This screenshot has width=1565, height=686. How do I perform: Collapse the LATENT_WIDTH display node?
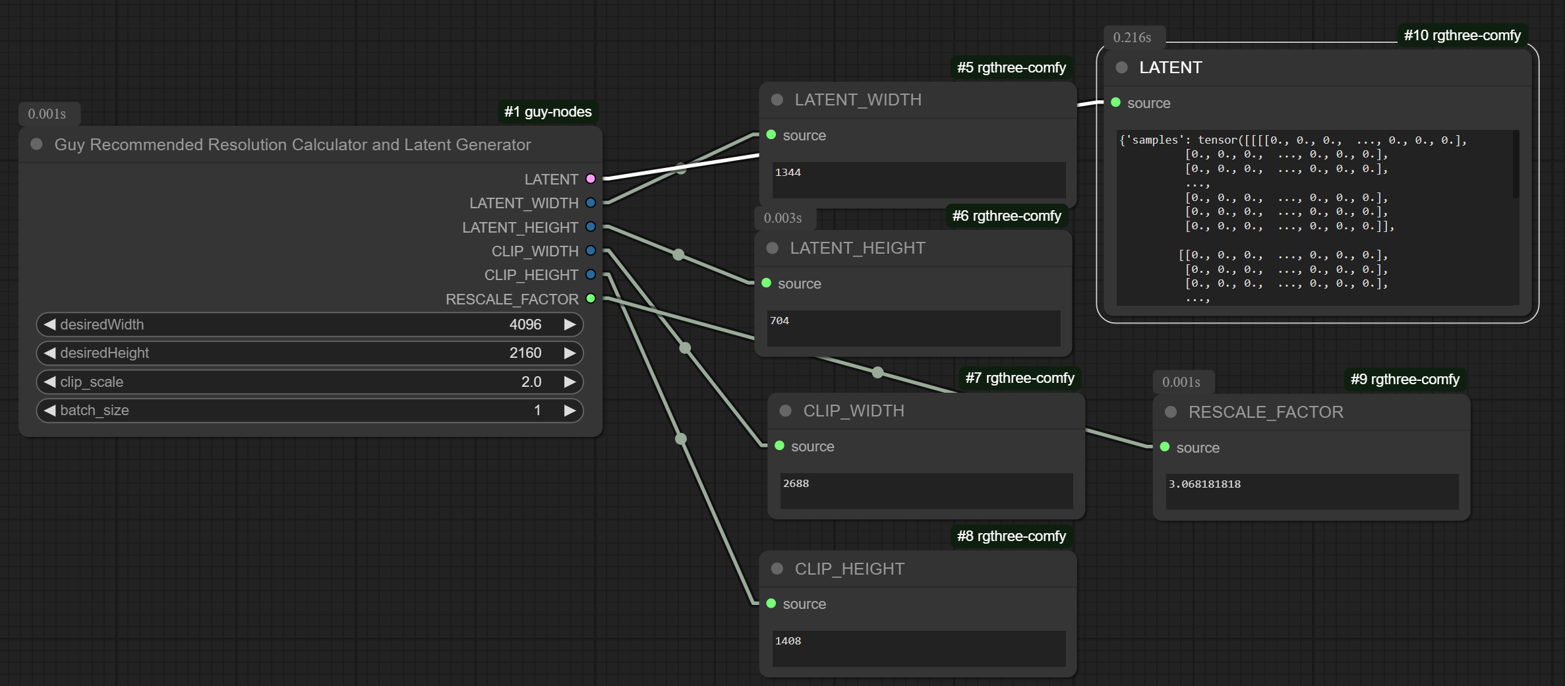click(777, 100)
